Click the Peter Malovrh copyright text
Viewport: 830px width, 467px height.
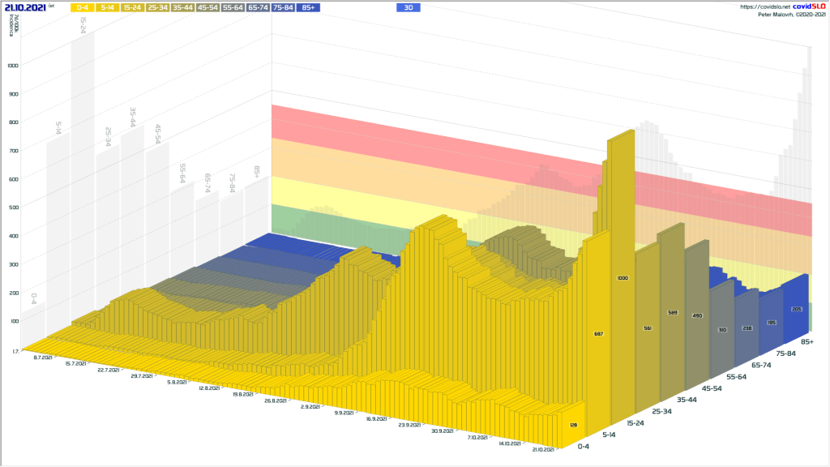[x=791, y=15]
